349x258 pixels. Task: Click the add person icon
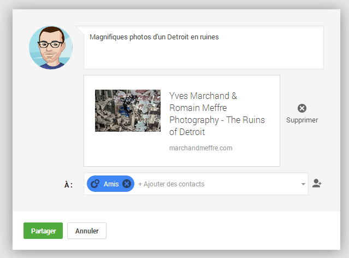coord(317,183)
